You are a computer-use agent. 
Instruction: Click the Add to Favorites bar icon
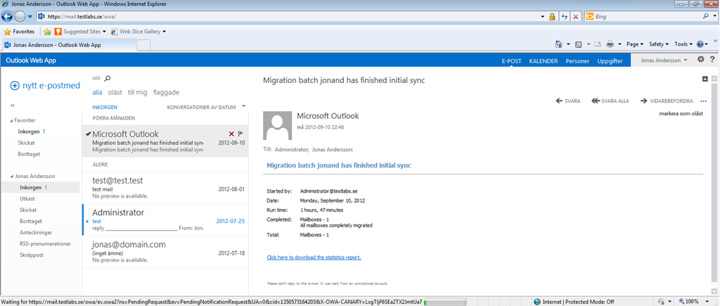(47, 32)
